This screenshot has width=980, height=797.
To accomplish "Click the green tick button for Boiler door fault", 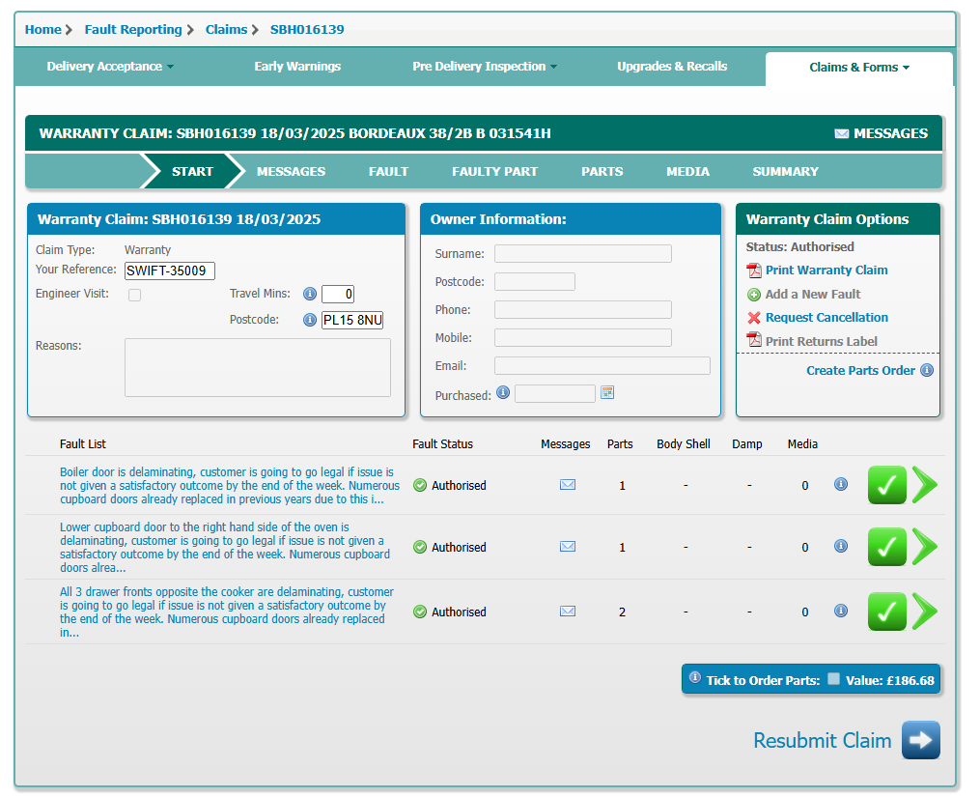I will click(887, 485).
